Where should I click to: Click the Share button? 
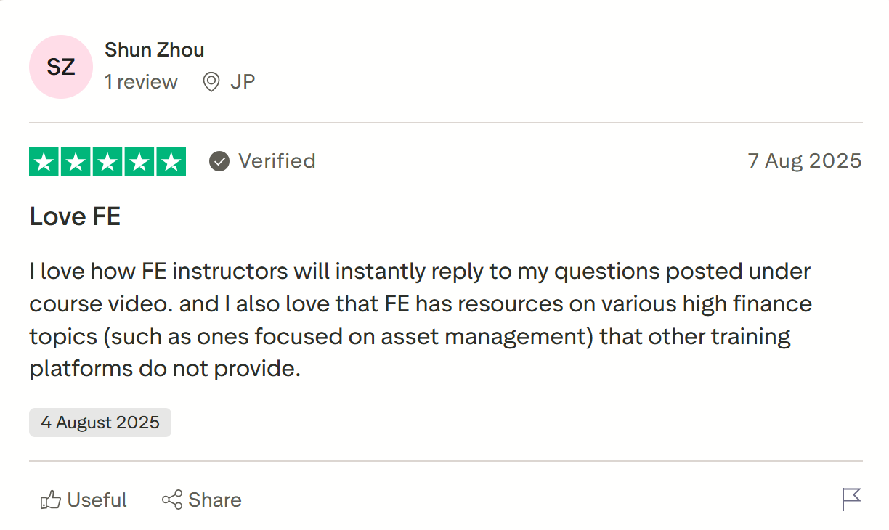(x=201, y=500)
